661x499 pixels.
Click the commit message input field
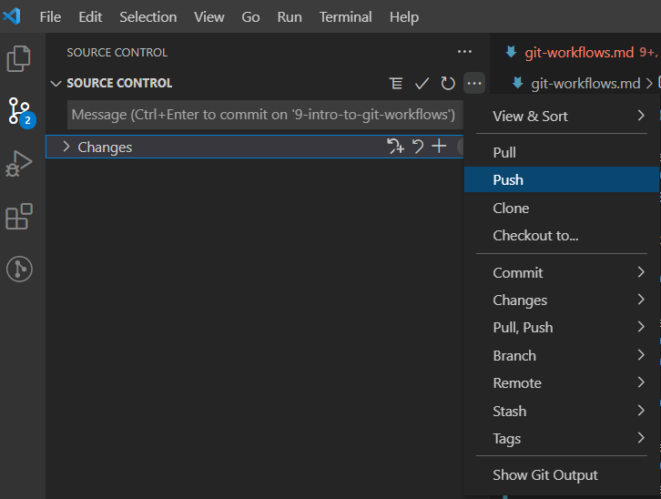265,115
